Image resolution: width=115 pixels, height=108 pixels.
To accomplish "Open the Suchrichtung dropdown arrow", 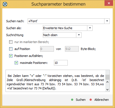I will [x=79, y=35].
